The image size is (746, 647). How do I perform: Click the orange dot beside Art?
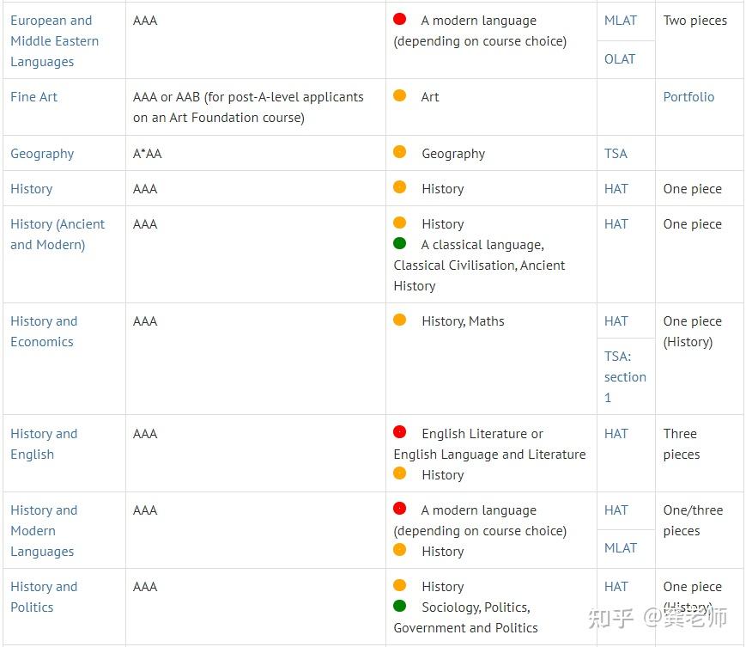pos(400,95)
